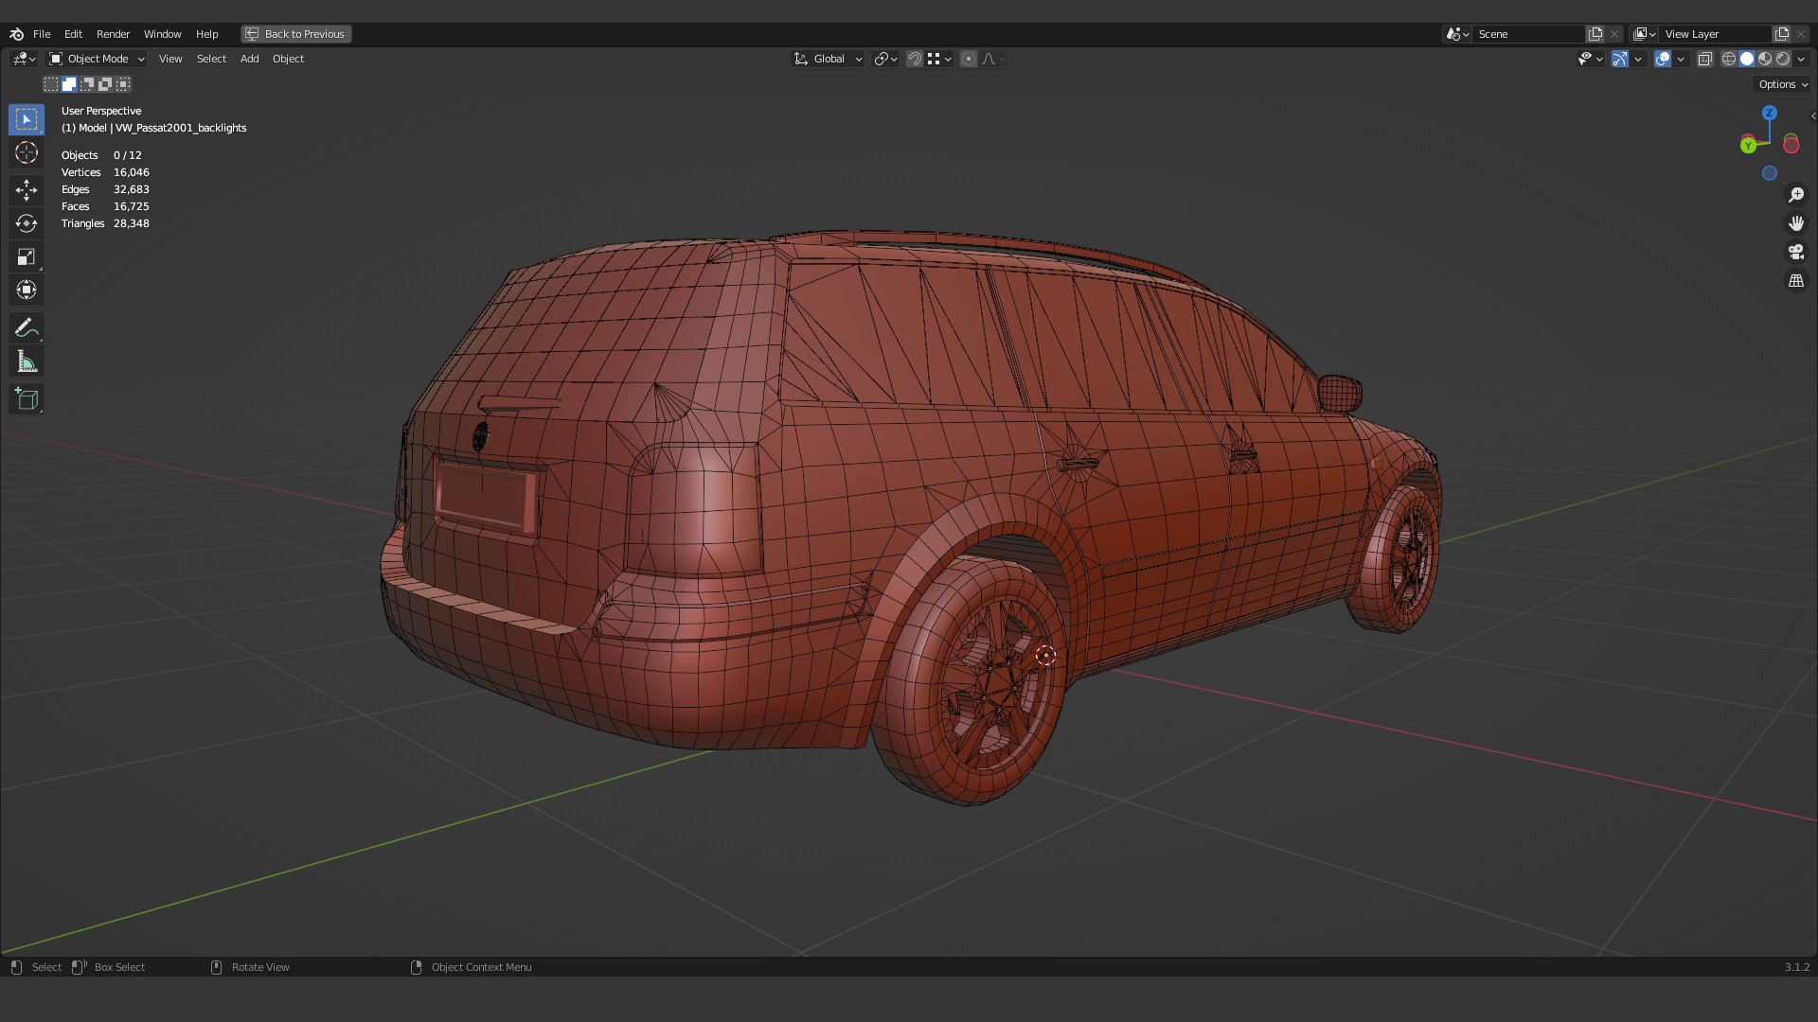Set selection mode to Set (new selection)
Viewport: 1818px width, 1022px height.
[51, 84]
